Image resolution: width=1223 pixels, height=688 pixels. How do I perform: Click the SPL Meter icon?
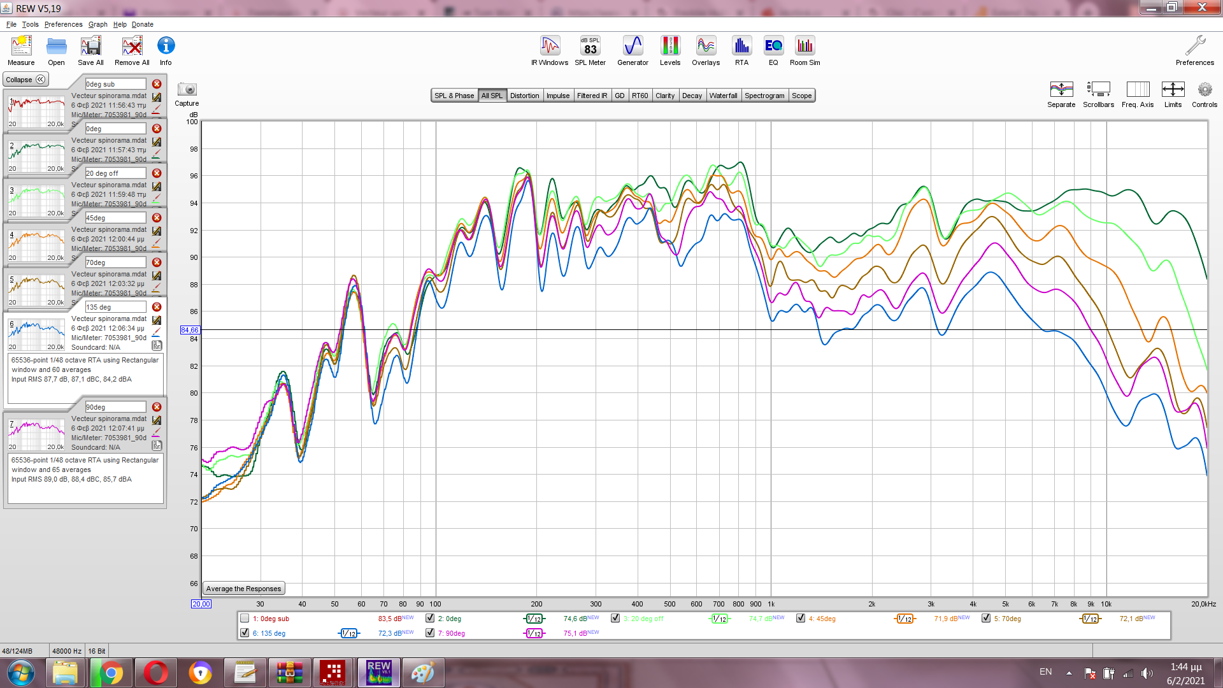(590, 50)
